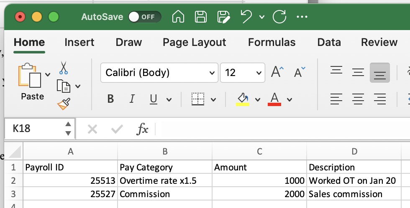Switch to the Formulas ribbon tab
The height and width of the screenshot is (208, 410).
tap(272, 42)
